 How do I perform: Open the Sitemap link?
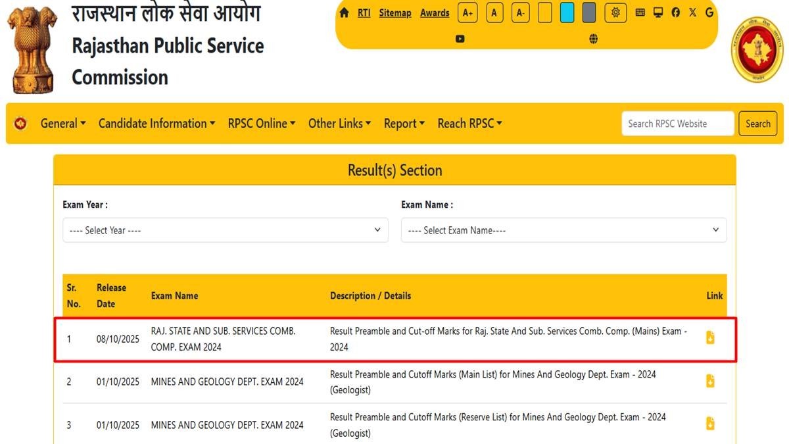pos(394,12)
